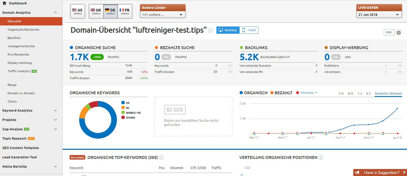Click the Jan'18 data point on the chart
The height and width of the screenshot is (176, 407).
[x=397, y=109]
